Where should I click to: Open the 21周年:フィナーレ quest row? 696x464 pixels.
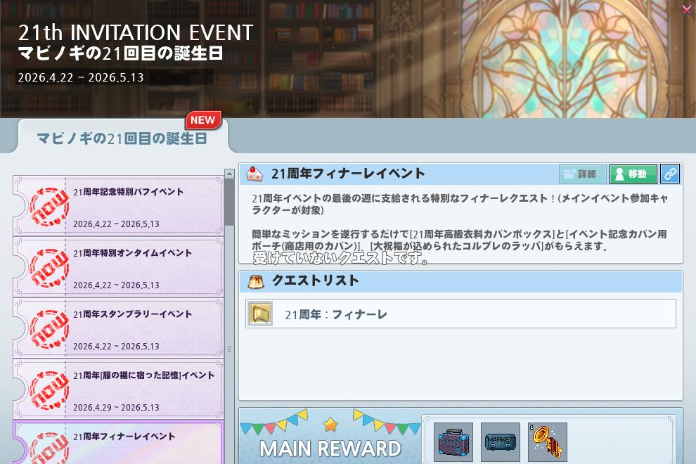[x=460, y=314]
